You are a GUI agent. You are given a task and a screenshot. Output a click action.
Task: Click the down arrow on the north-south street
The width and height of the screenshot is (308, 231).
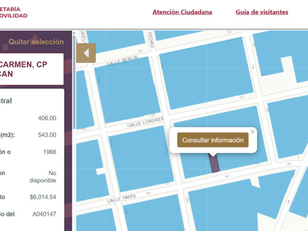point(253,67)
